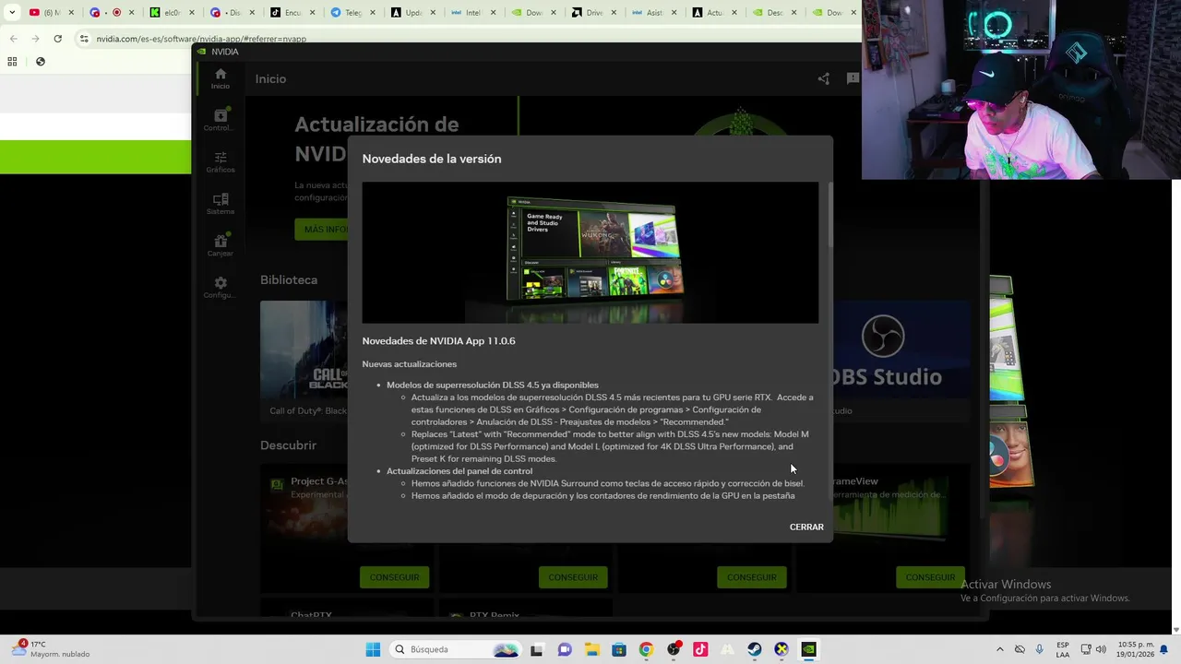Open Task View on the taskbar

pos(537,649)
